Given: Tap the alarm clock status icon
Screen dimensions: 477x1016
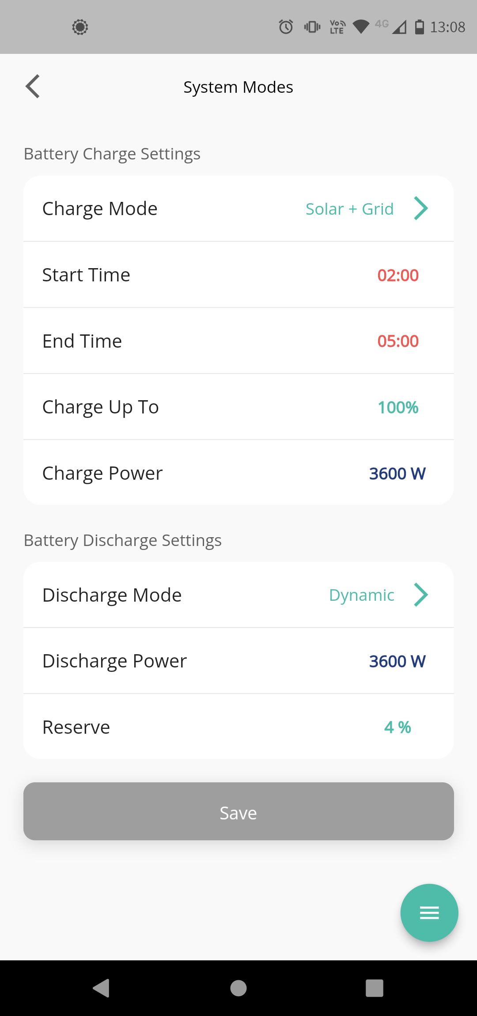Looking at the screenshot, I should pos(286,27).
